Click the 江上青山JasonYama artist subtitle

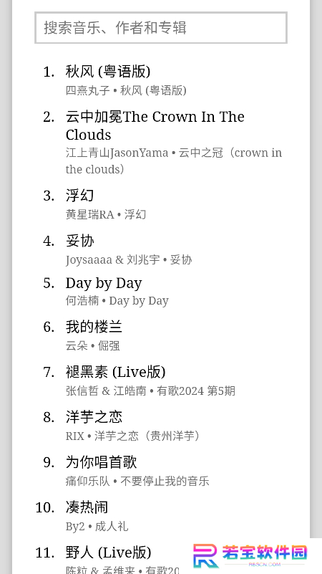tap(117, 153)
